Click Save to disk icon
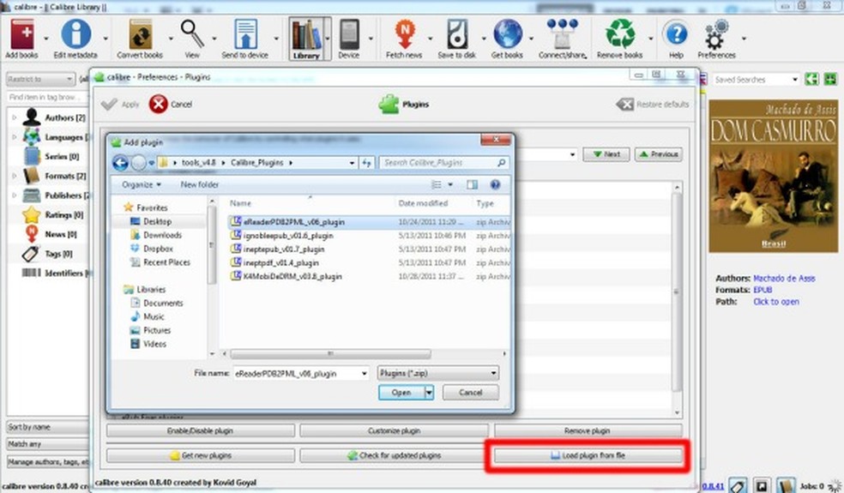The image size is (844, 493). [x=457, y=34]
